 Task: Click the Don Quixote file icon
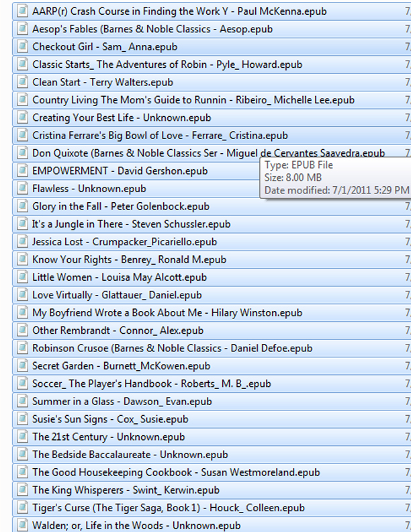[x=22, y=152]
